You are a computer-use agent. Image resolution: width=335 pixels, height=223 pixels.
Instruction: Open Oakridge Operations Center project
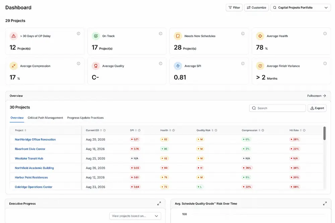pos(33,187)
